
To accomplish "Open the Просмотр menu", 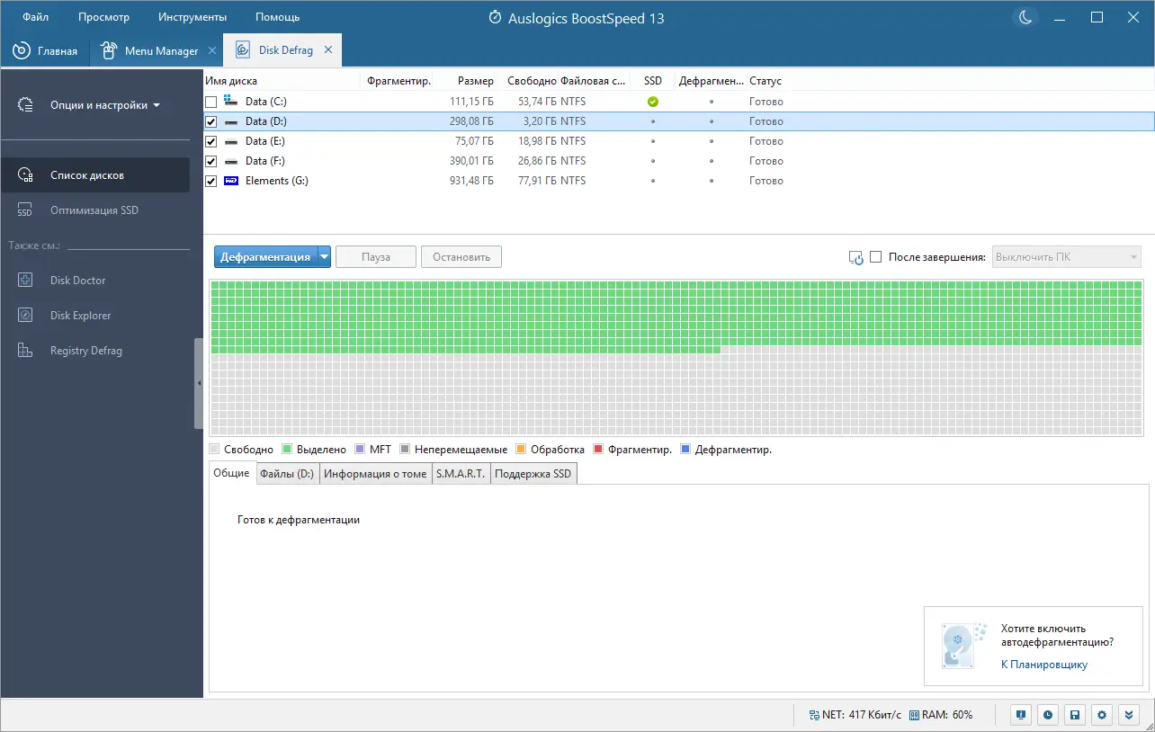I will coord(103,17).
